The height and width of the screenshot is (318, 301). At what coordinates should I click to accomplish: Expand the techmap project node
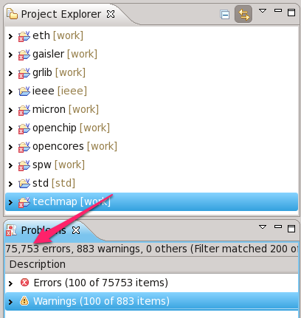tap(10, 202)
